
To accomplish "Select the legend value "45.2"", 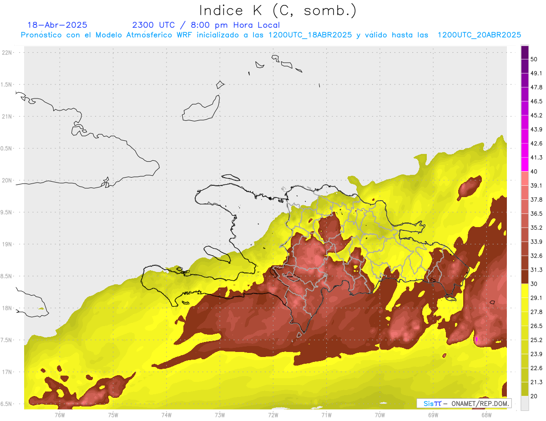I will tap(536, 115).
